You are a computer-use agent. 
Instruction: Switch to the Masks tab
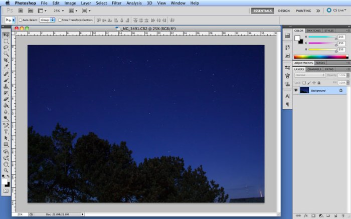(x=320, y=63)
